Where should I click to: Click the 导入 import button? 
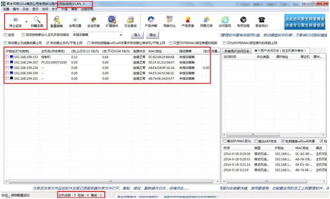(x=137, y=35)
